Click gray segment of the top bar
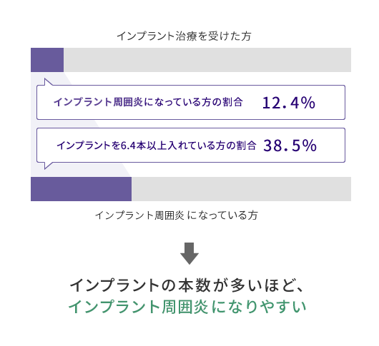 [x=207, y=60]
